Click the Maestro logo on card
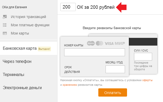The image size is (163, 102). tap(91, 43)
